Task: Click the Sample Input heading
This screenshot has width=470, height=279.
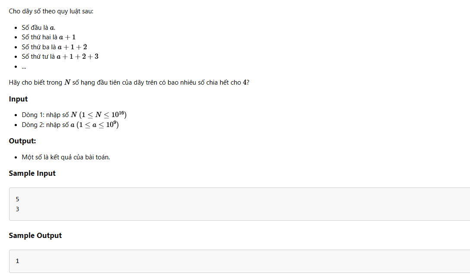Action: 32,173
